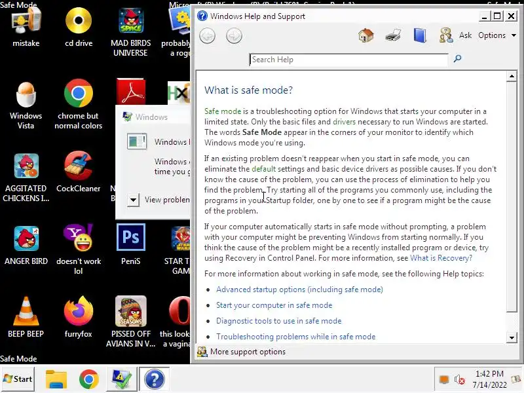Open 'Advanced startup options (including safe mode)' link

click(x=299, y=290)
